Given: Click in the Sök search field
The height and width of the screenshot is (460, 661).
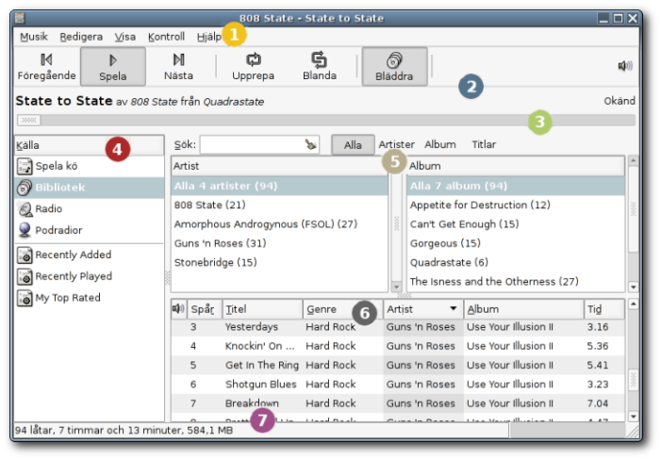Looking at the screenshot, I should [251, 145].
